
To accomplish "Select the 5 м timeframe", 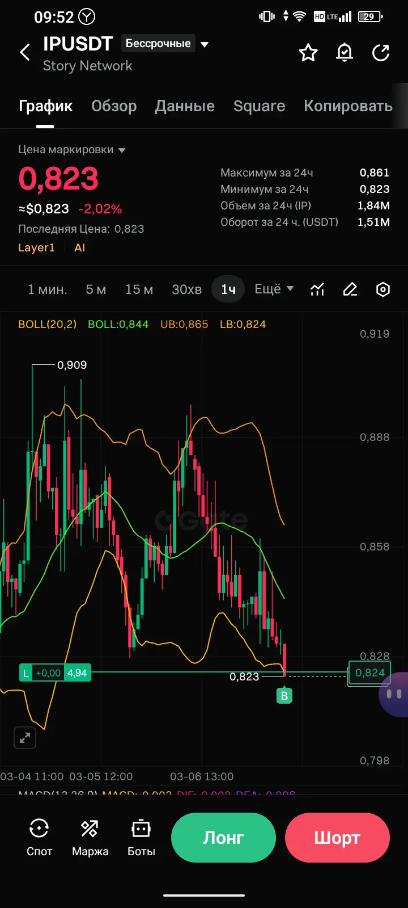I will coord(96,289).
